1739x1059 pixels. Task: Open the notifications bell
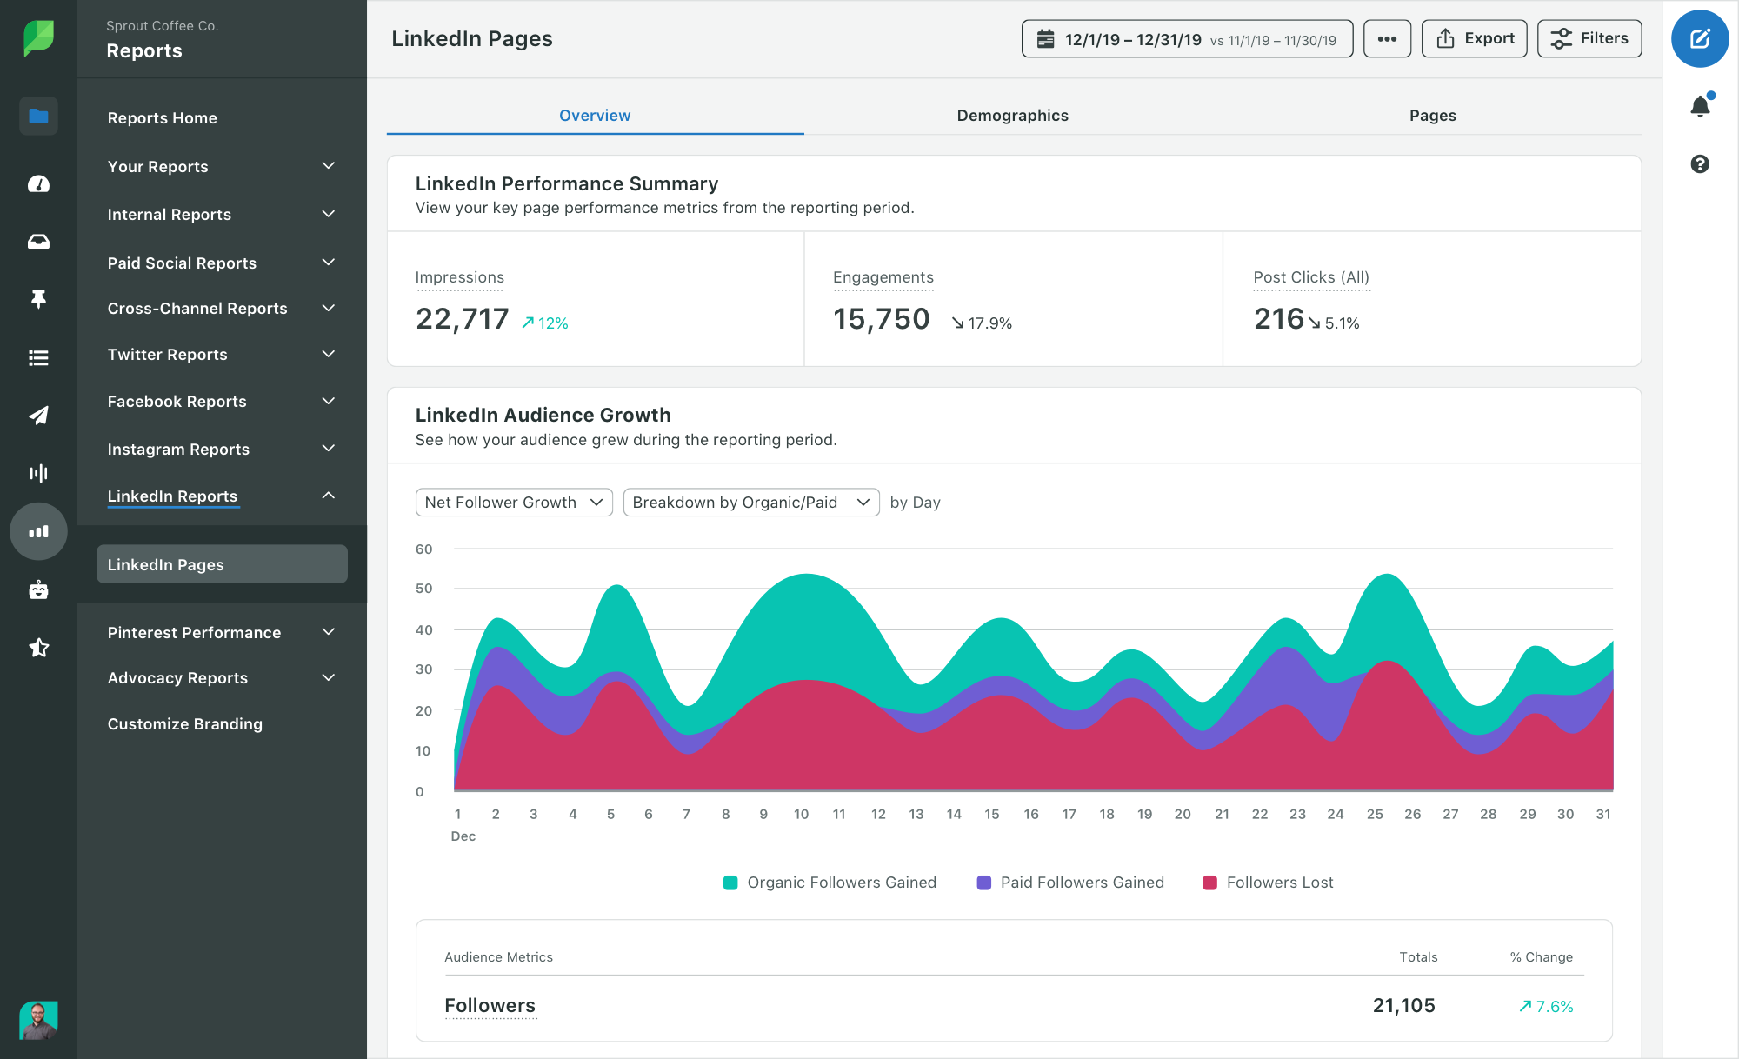[x=1700, y=106]
